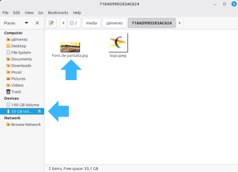The width and height of the screenshot is (238, 172).
Task: Go to root folder in path bar
Action: (x=74, y=23)
